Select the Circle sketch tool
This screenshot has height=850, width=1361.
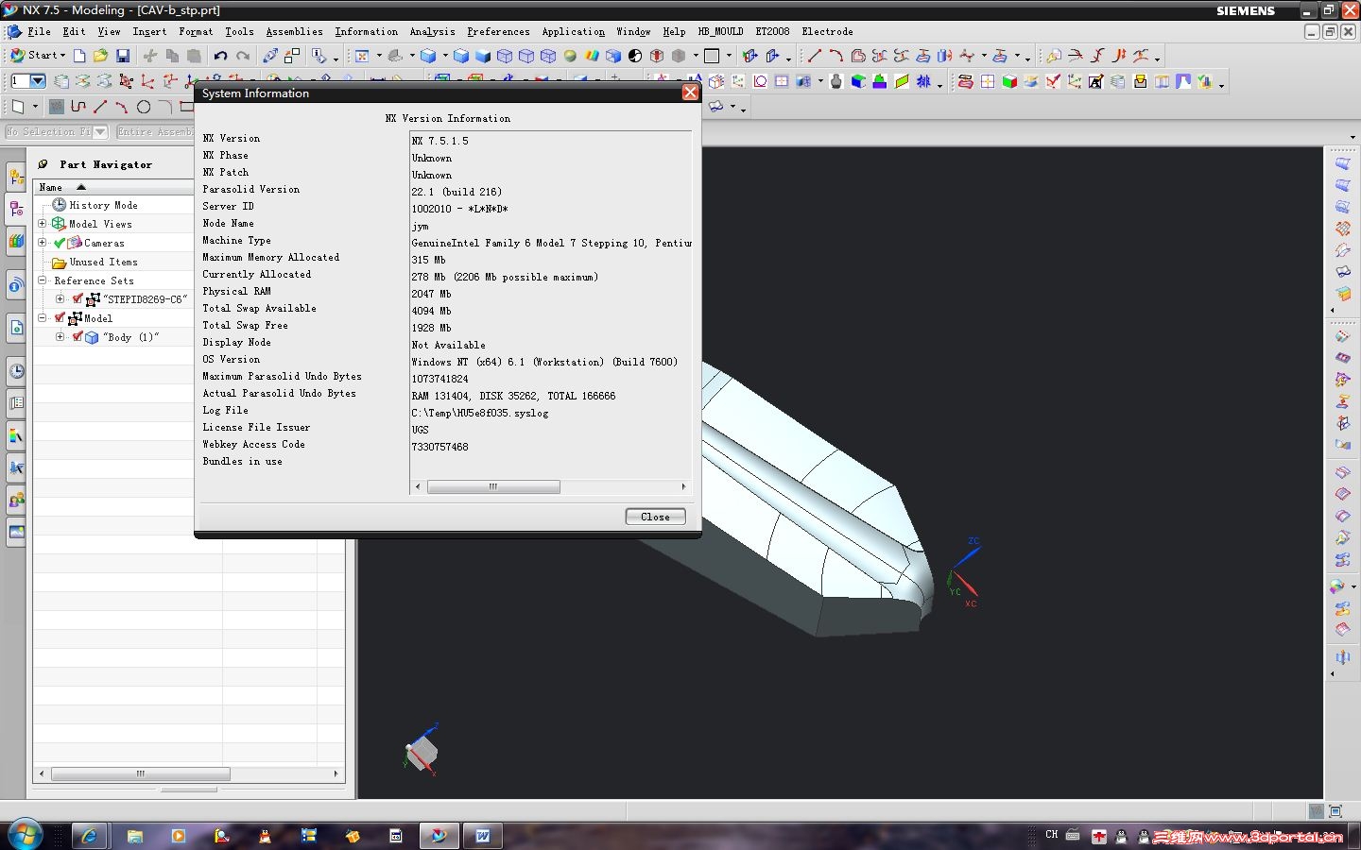click(x=144, y=107)
